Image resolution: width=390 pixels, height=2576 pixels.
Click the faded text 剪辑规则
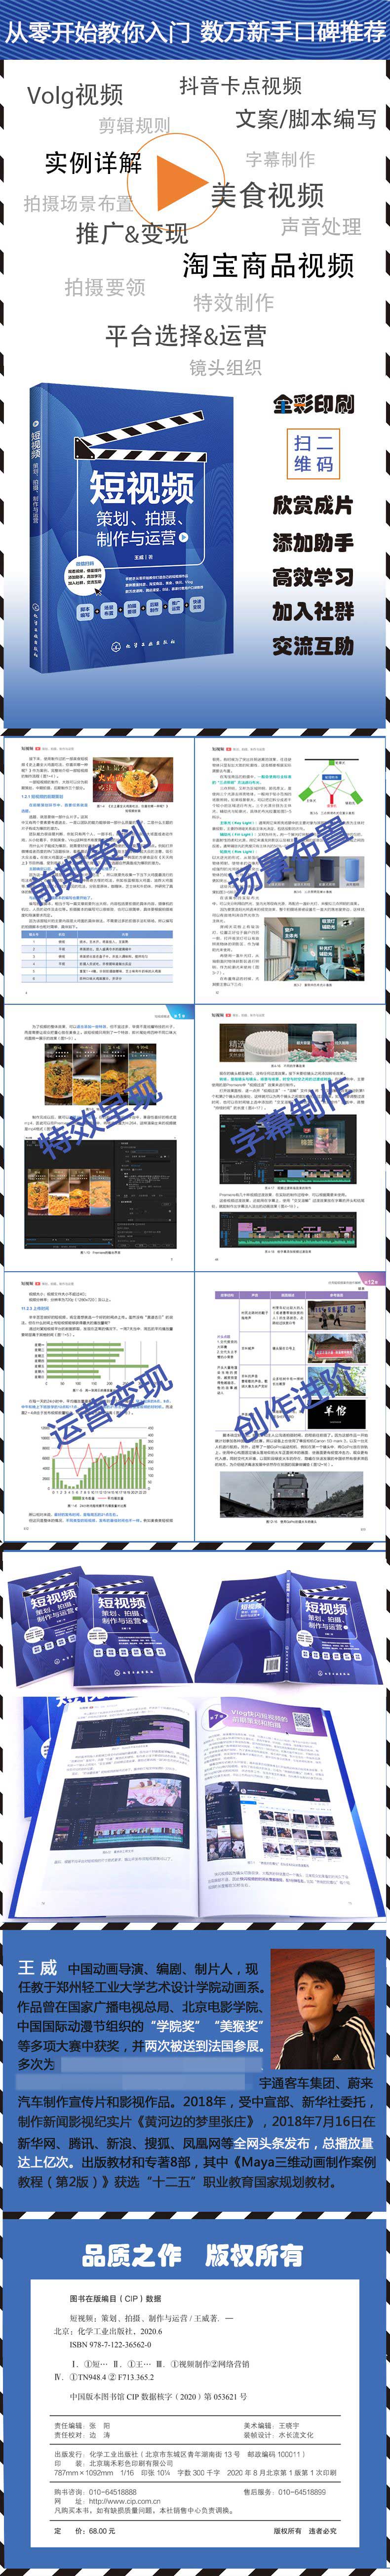(134, 126)
